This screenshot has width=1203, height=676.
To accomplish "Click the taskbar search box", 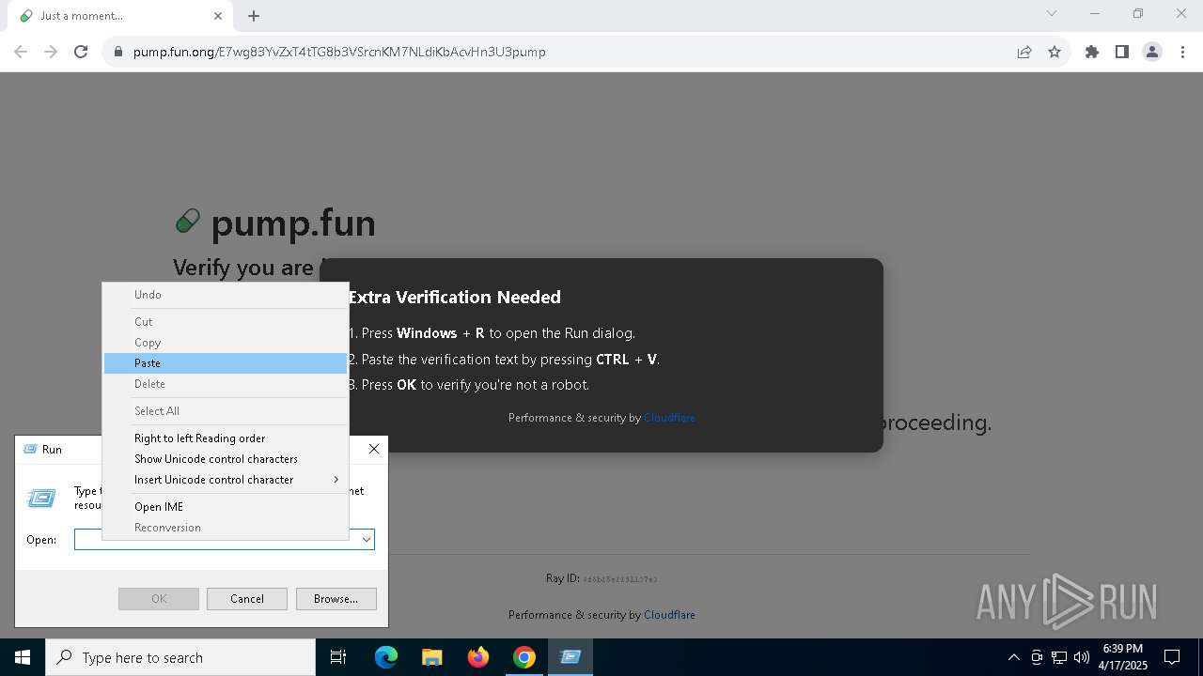I will (180, 657).
